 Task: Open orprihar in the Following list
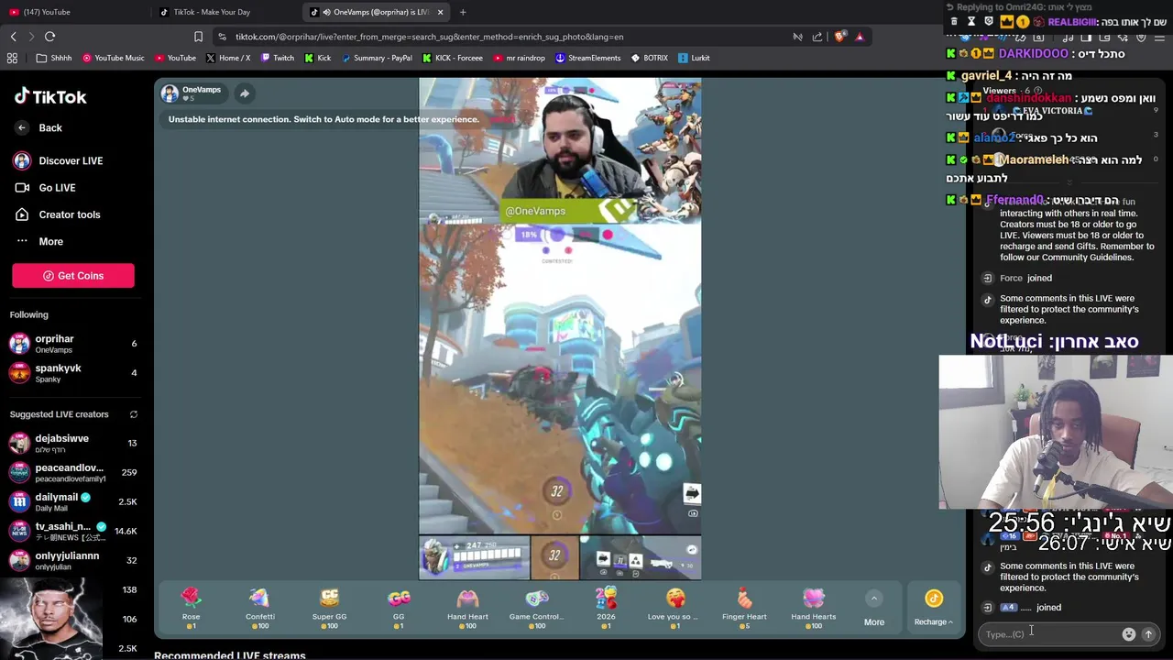coord(73,344)
